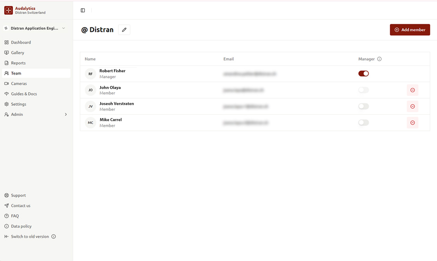Click the pencil edit team name icon
This screenshot has width=437, height=261.
point(124,30)
